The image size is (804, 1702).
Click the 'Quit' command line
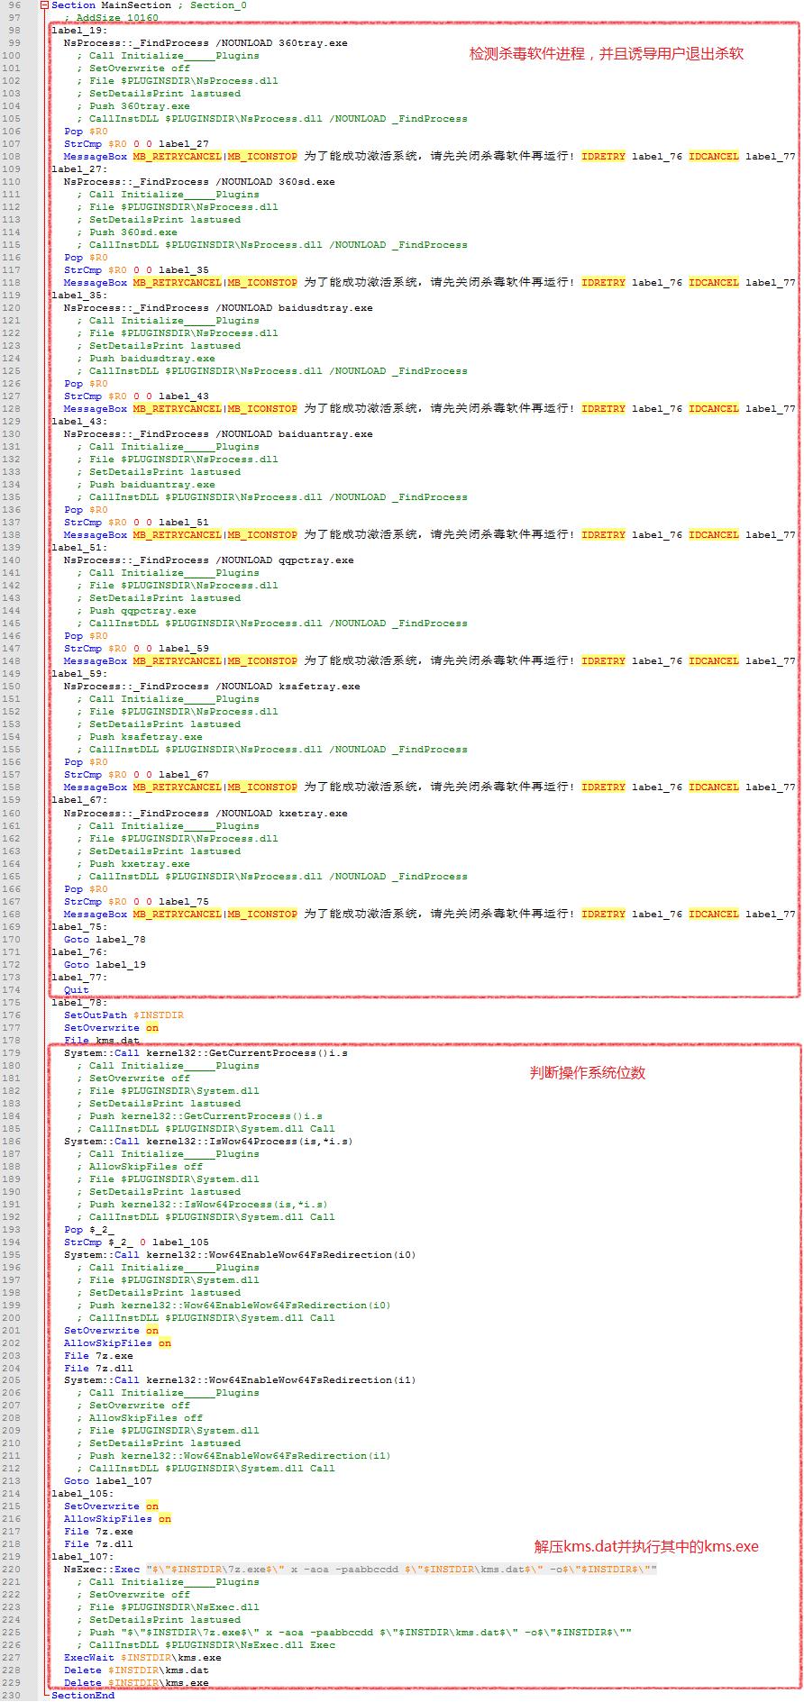tap(77, 990)
